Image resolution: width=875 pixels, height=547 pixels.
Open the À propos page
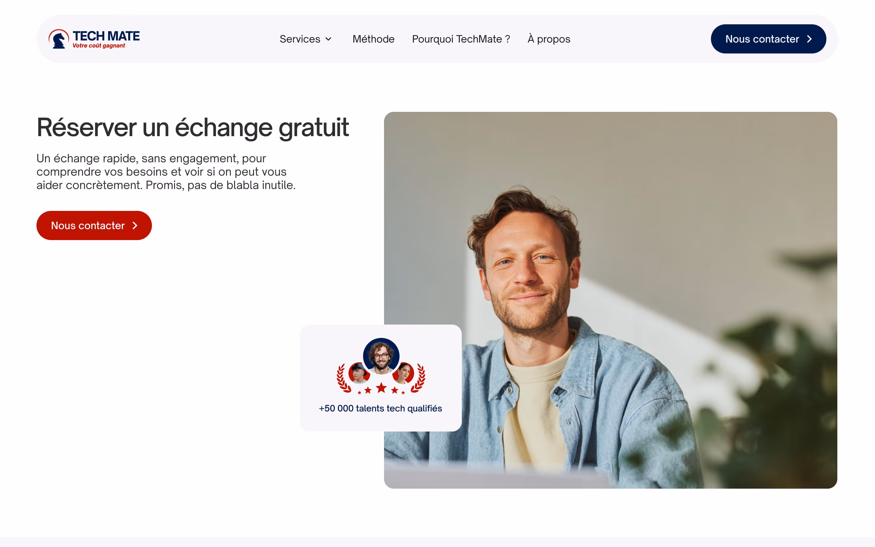click(548, 39)
